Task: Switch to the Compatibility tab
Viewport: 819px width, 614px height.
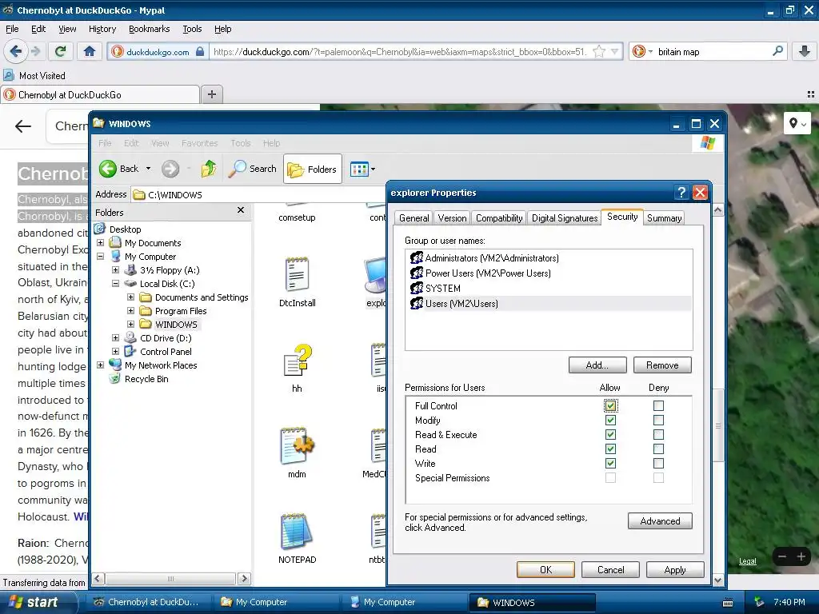Action: click(x=499, y=217)
